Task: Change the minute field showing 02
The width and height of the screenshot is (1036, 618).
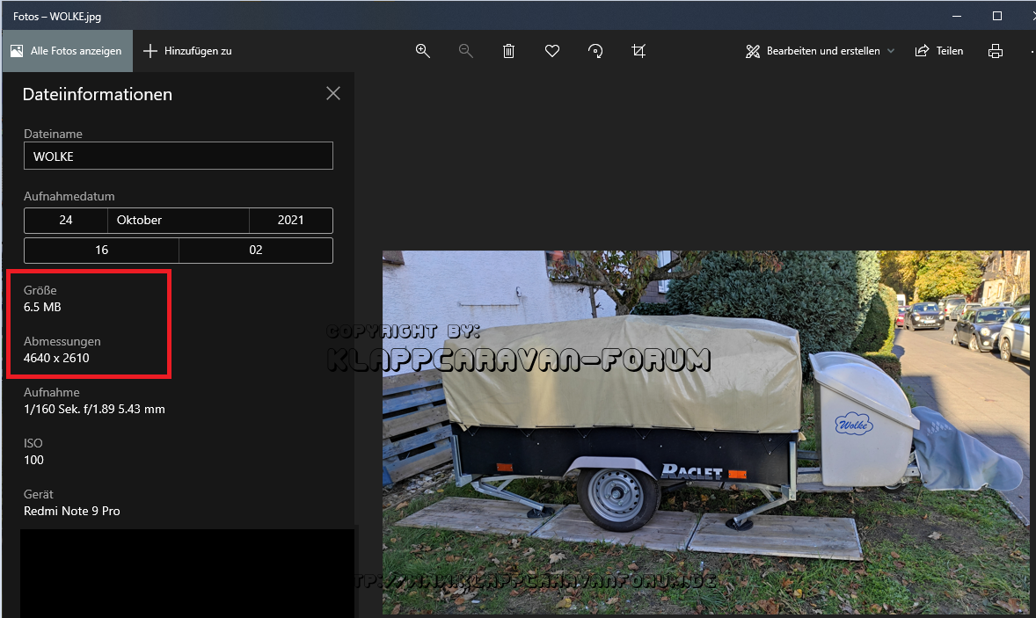Action: (x=256, y=250)
